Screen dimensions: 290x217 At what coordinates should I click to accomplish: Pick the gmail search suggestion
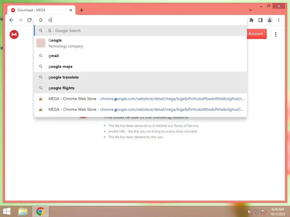[x=140, y=56]
